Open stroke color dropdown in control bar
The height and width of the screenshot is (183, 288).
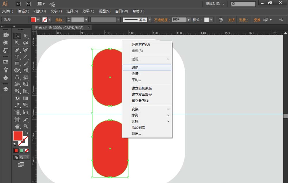click(x=50, y=20)
